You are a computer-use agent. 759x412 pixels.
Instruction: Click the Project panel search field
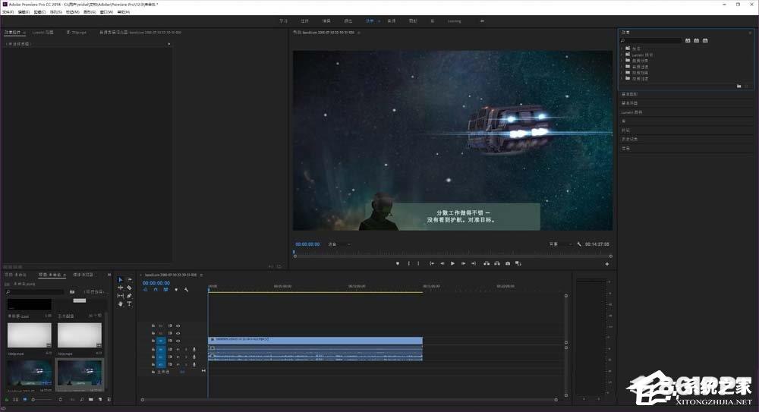35,292
